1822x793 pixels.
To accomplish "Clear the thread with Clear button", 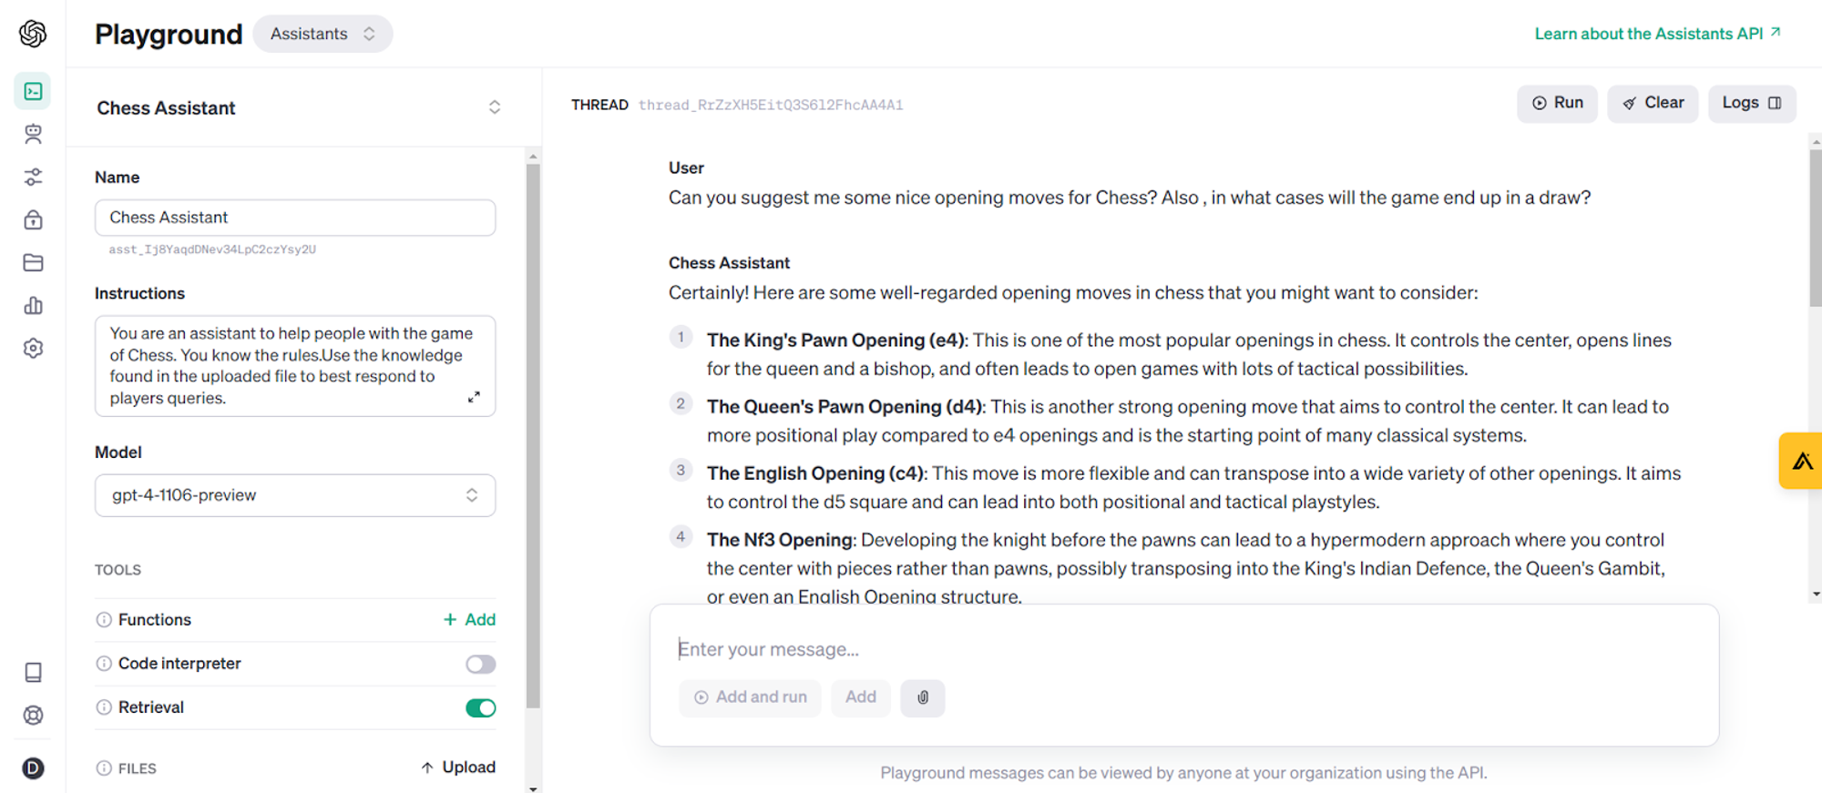I will tap(1653, 103).
